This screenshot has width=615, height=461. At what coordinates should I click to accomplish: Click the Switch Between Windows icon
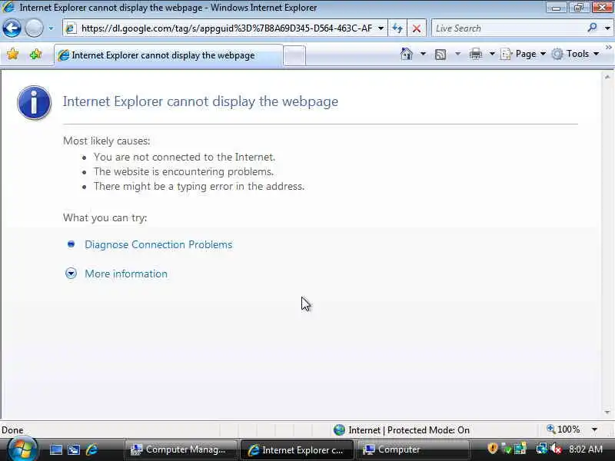pyautogui.click(x=73, y=449)
